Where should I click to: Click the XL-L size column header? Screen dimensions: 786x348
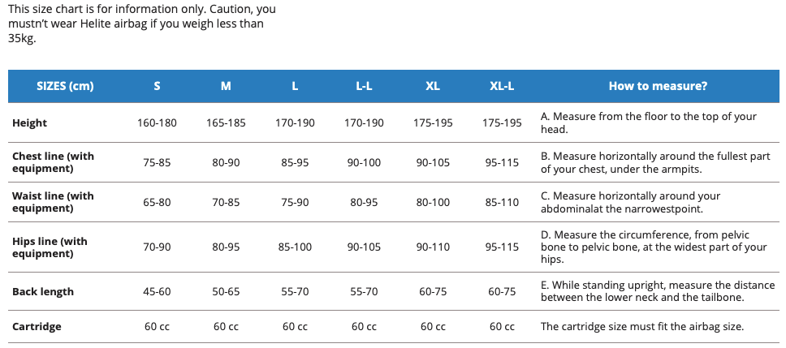pyautogui.click(x=502, y=86)
